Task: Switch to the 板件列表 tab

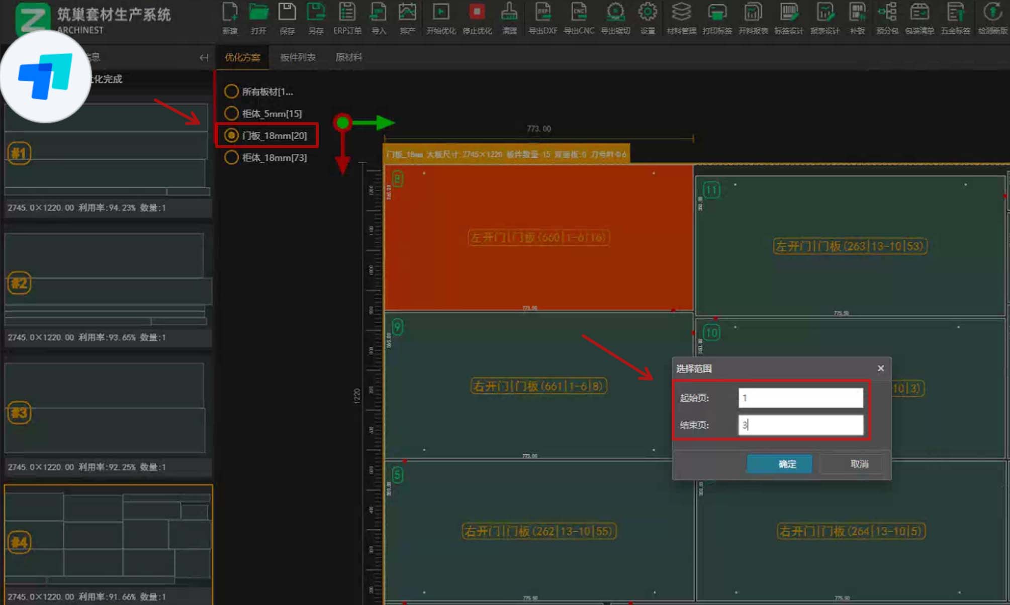Action: click(x=298, y=57)
